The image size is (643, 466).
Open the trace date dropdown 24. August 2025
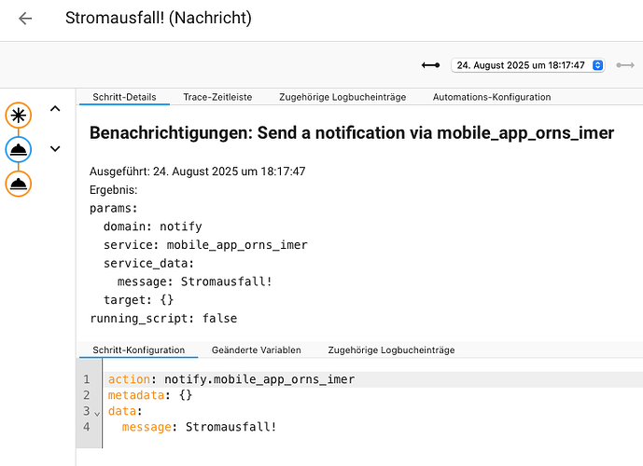(527, 65)
